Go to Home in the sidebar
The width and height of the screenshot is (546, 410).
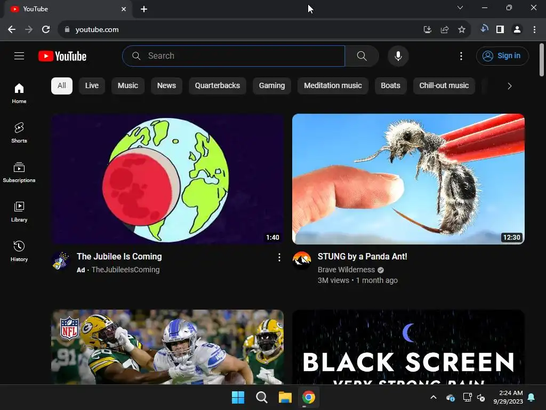coord(19,93)
